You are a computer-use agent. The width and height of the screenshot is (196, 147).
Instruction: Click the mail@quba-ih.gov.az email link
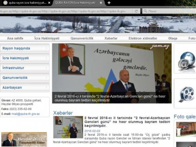coord(25,114)
